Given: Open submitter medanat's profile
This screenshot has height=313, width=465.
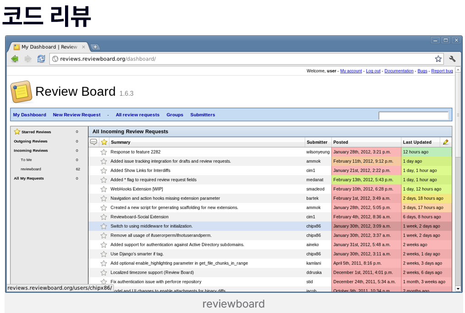Looking at the screenshot, I should tap(315, 180).
